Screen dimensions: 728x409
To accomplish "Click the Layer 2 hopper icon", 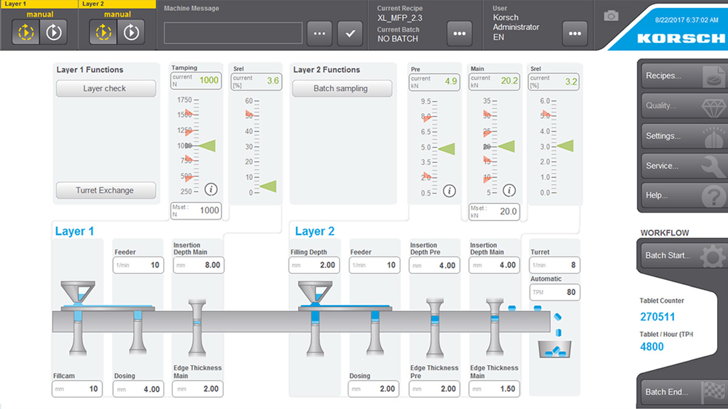I will (315, 292).
